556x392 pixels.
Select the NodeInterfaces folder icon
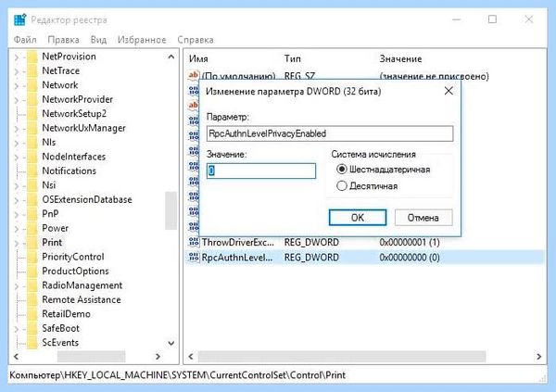pyautogui.click(x=32, y=157)
